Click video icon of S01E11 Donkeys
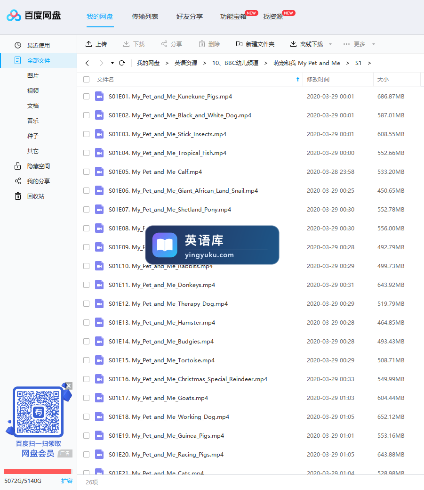424x490 pixels. (x=99, y=285)
